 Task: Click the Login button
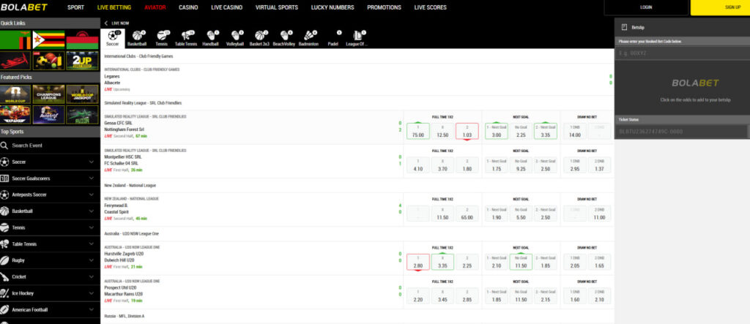(646, 7)
